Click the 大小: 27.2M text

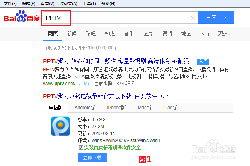click(x=91, y=126)
